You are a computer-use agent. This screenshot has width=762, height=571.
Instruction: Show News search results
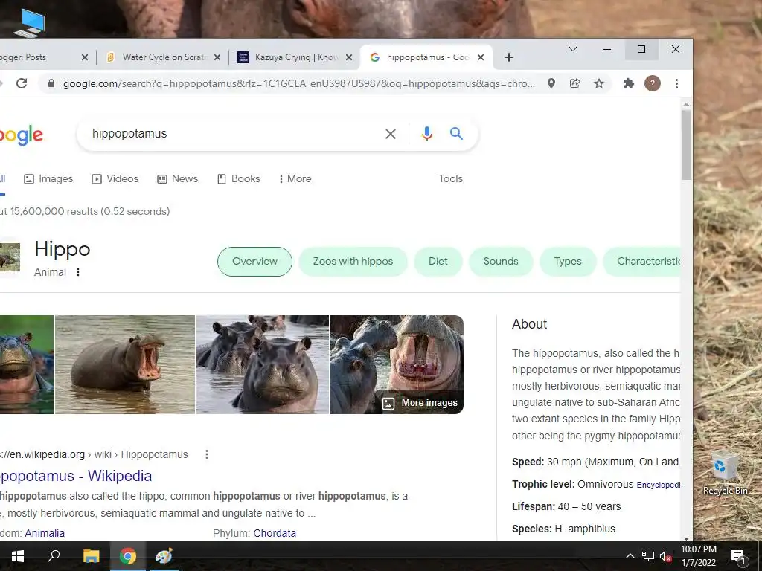click(177, 178)
